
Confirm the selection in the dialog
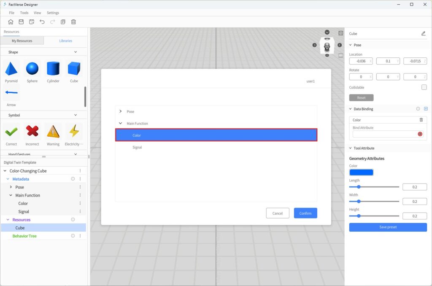(x=305, y=213)
